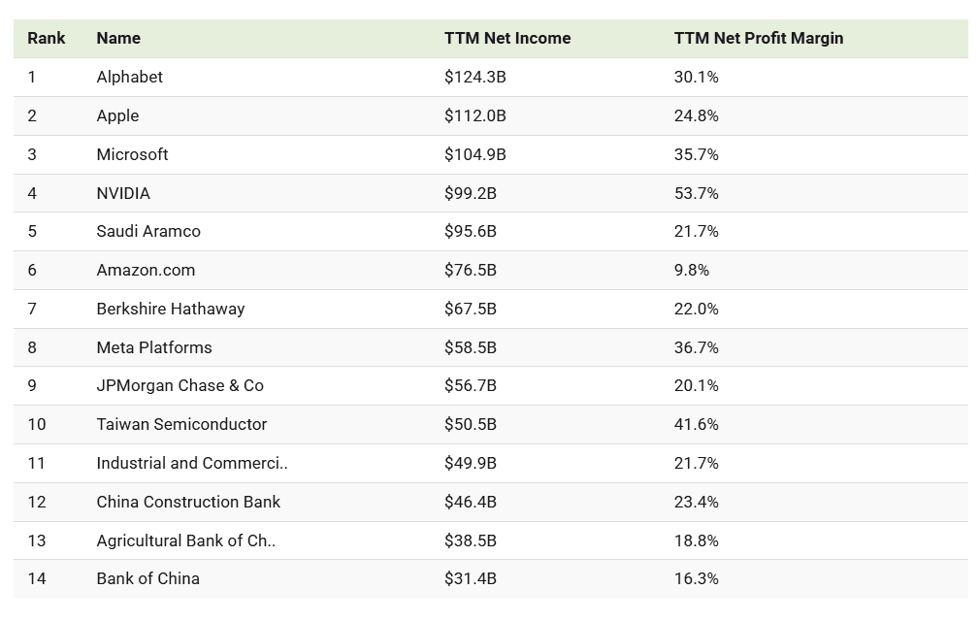Click JPMorgan Chase & Co name
The width and height of the screenshot is (979, 622).
tap(179, 385)
